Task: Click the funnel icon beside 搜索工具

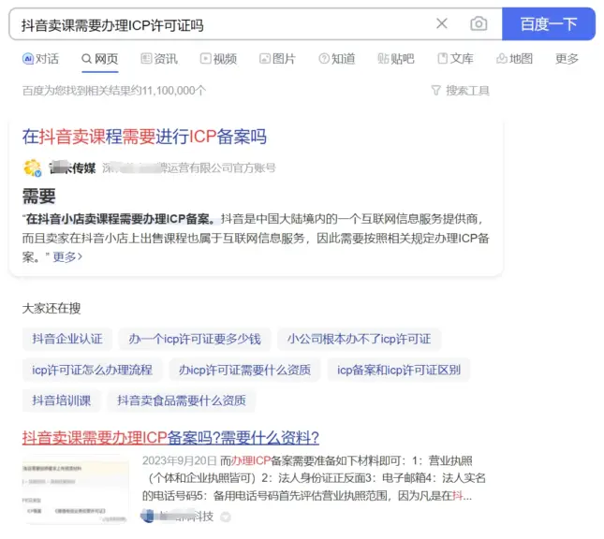Action: click(435, 91)
